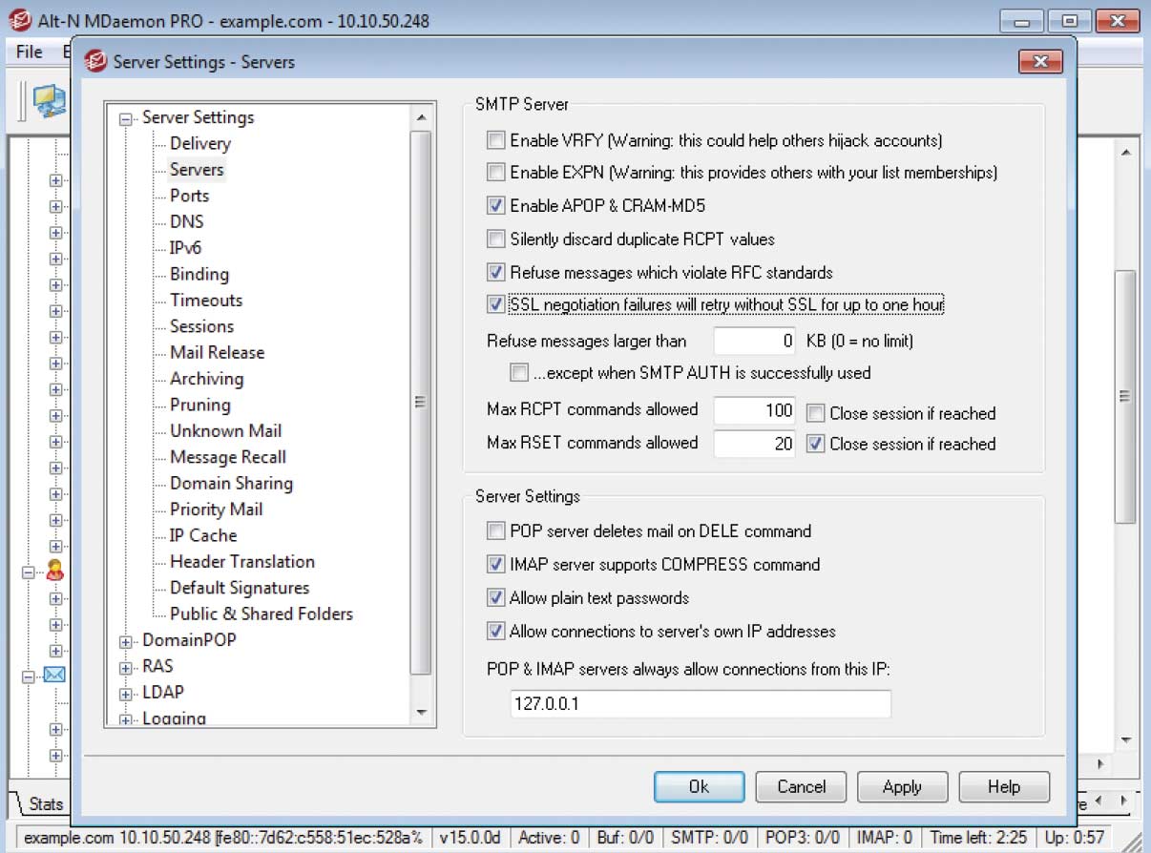Toggle Refuse messages which violate RFC standards

point(495,273)
